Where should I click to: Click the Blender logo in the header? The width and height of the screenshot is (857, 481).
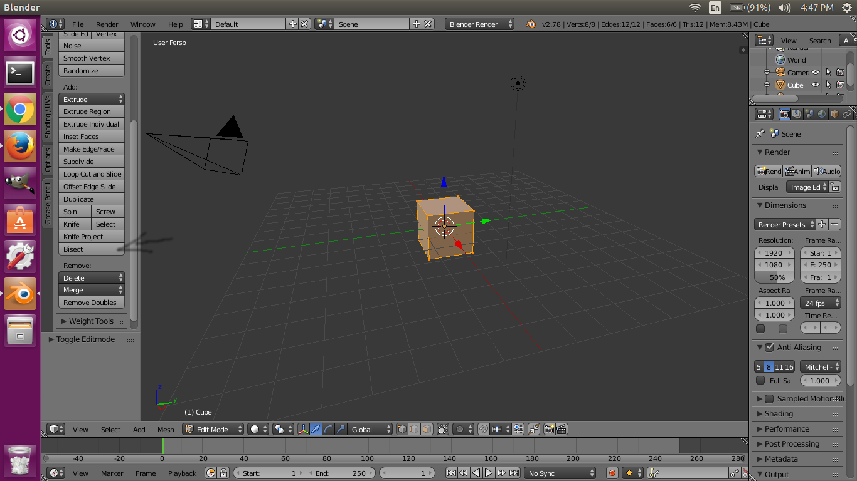531,24
